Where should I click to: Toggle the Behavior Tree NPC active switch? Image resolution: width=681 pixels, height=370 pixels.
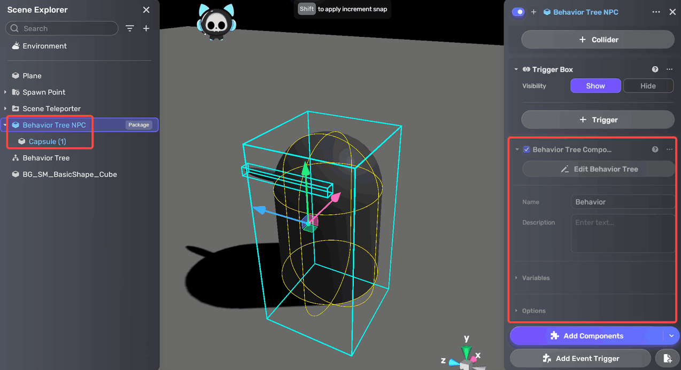tap(518, 12)
